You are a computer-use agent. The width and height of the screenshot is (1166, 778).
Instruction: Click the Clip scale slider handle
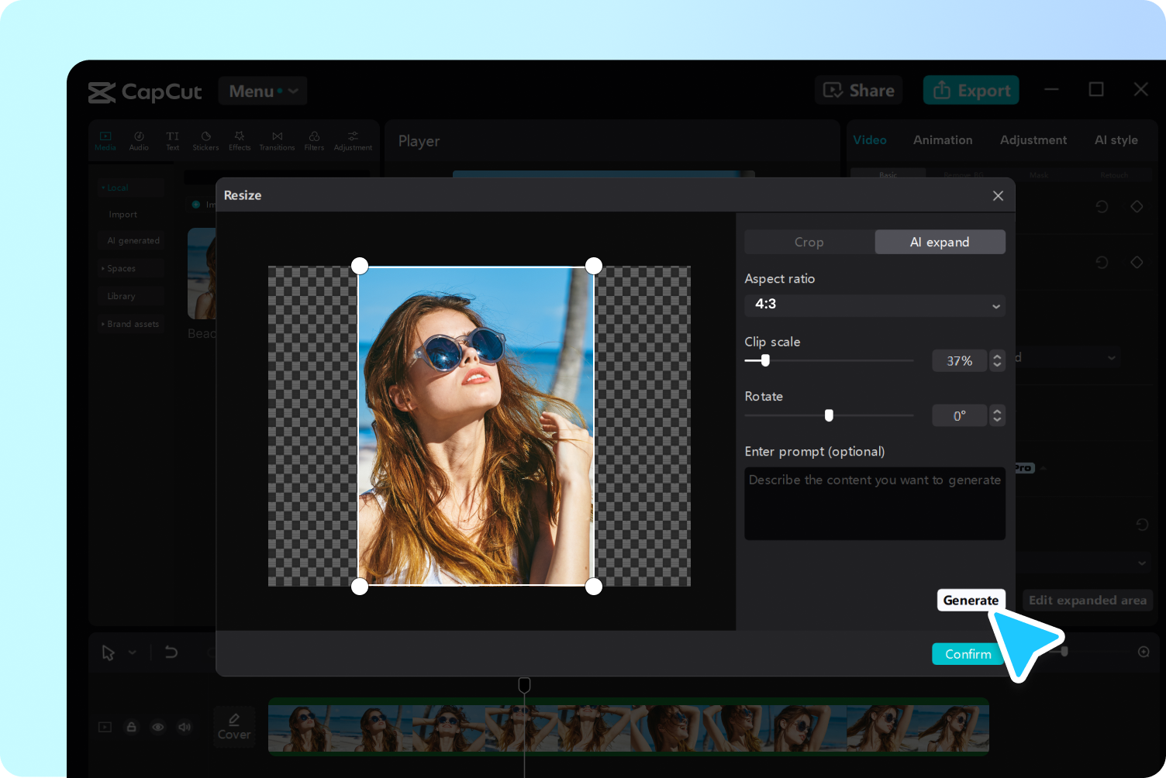click(x=765, y=360)
